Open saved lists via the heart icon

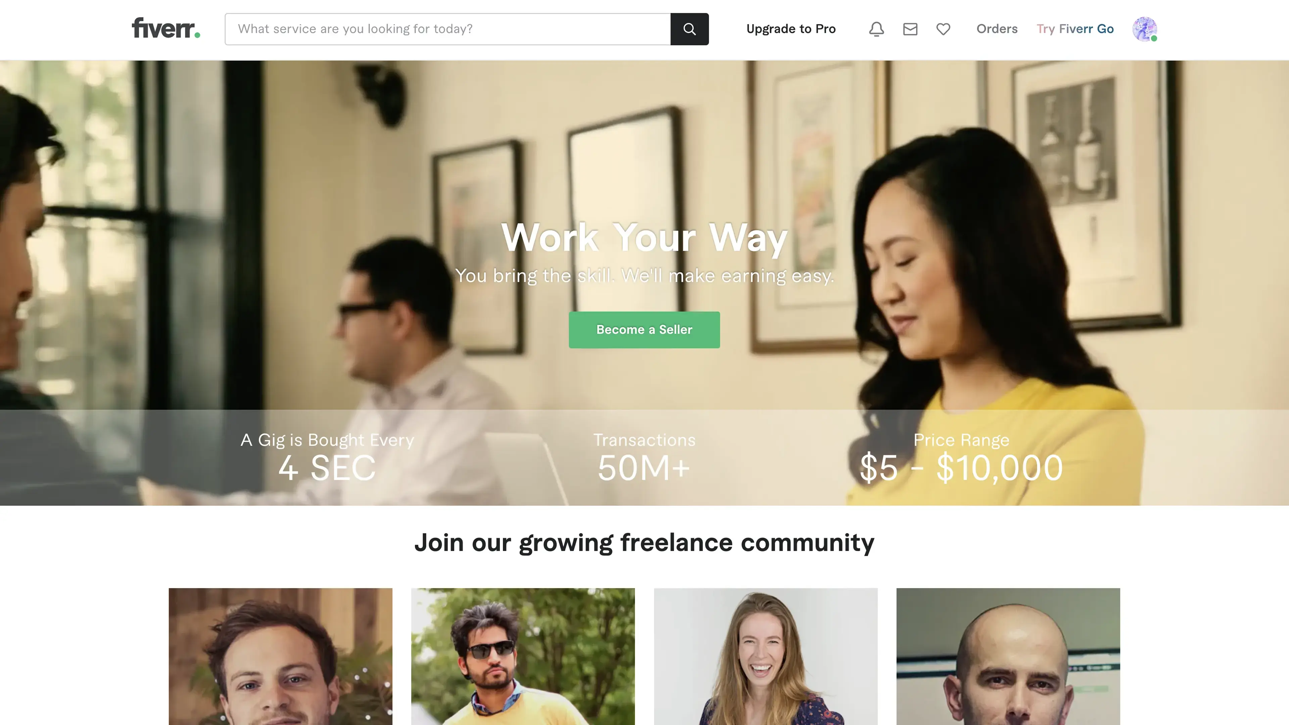pos(943,29)
